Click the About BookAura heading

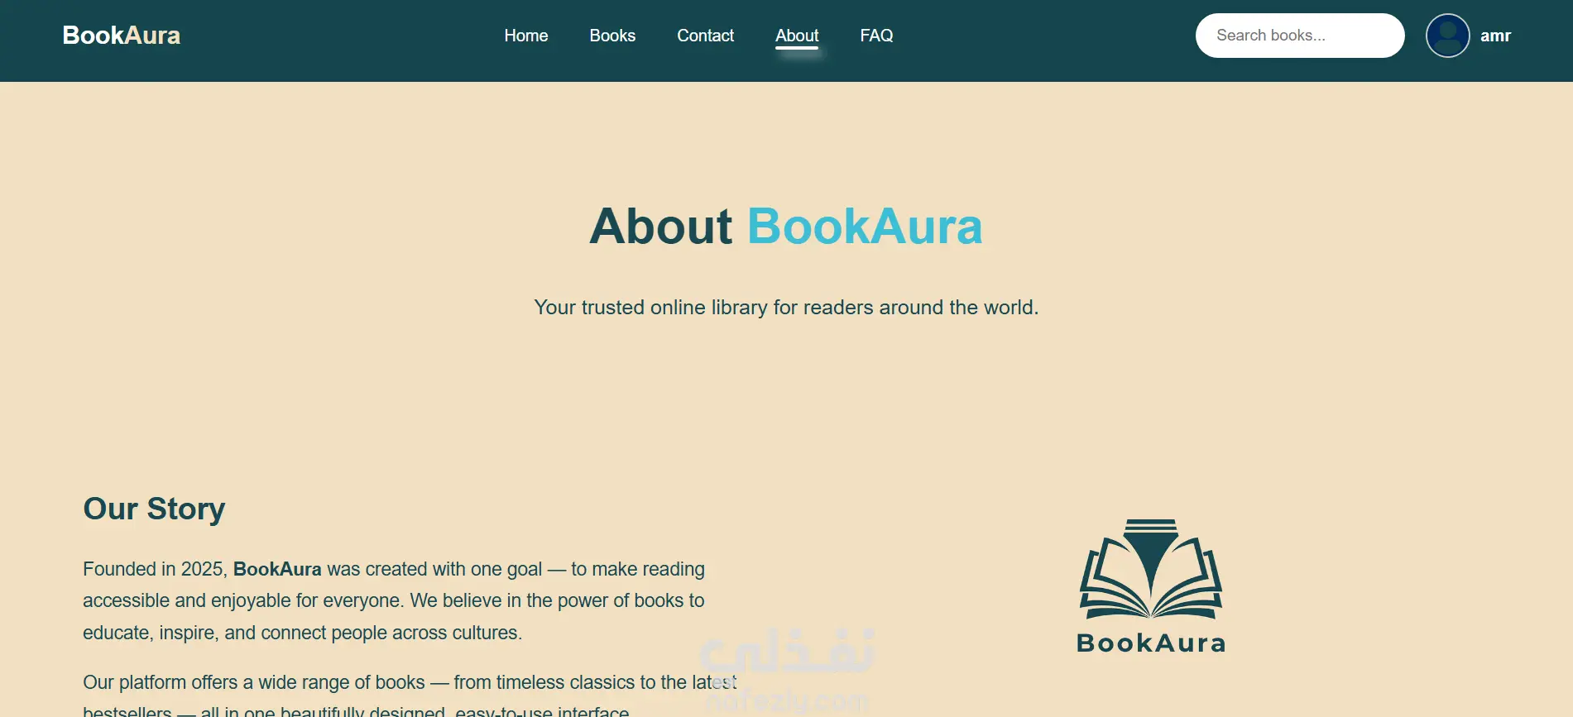pos(786,226)
